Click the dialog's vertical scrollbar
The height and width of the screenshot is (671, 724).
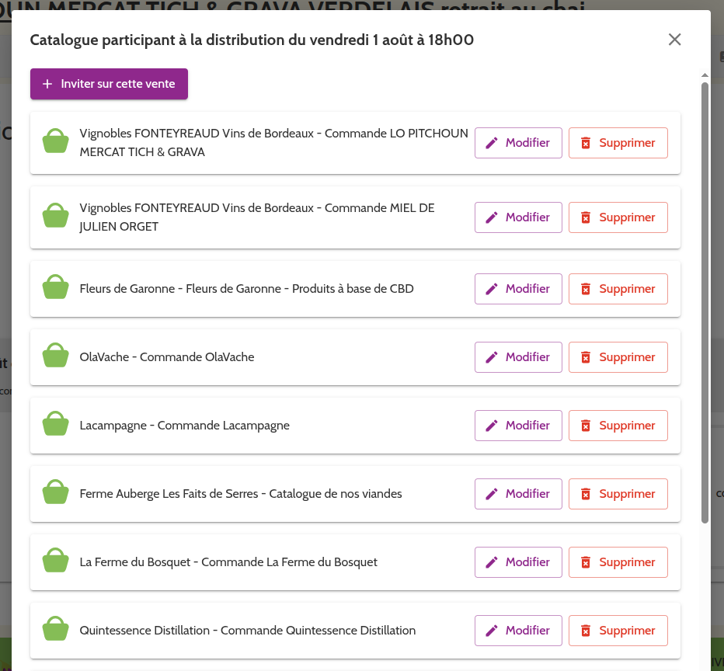(x=705, y=303)
